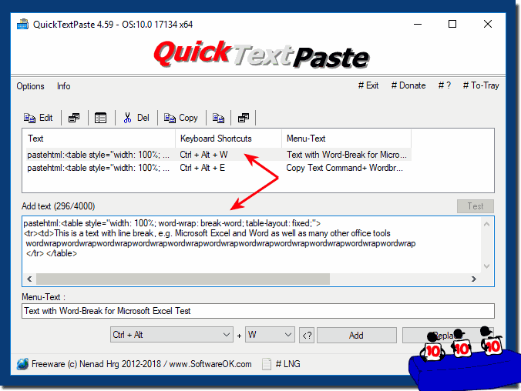The image size is (521, 391).
Task: Click the text box scroll-up arrow
Action: point(487,224)
